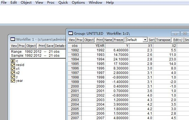Select X1 cell 3.6
This screenshot has height=120, width=189.
point(141,91)
